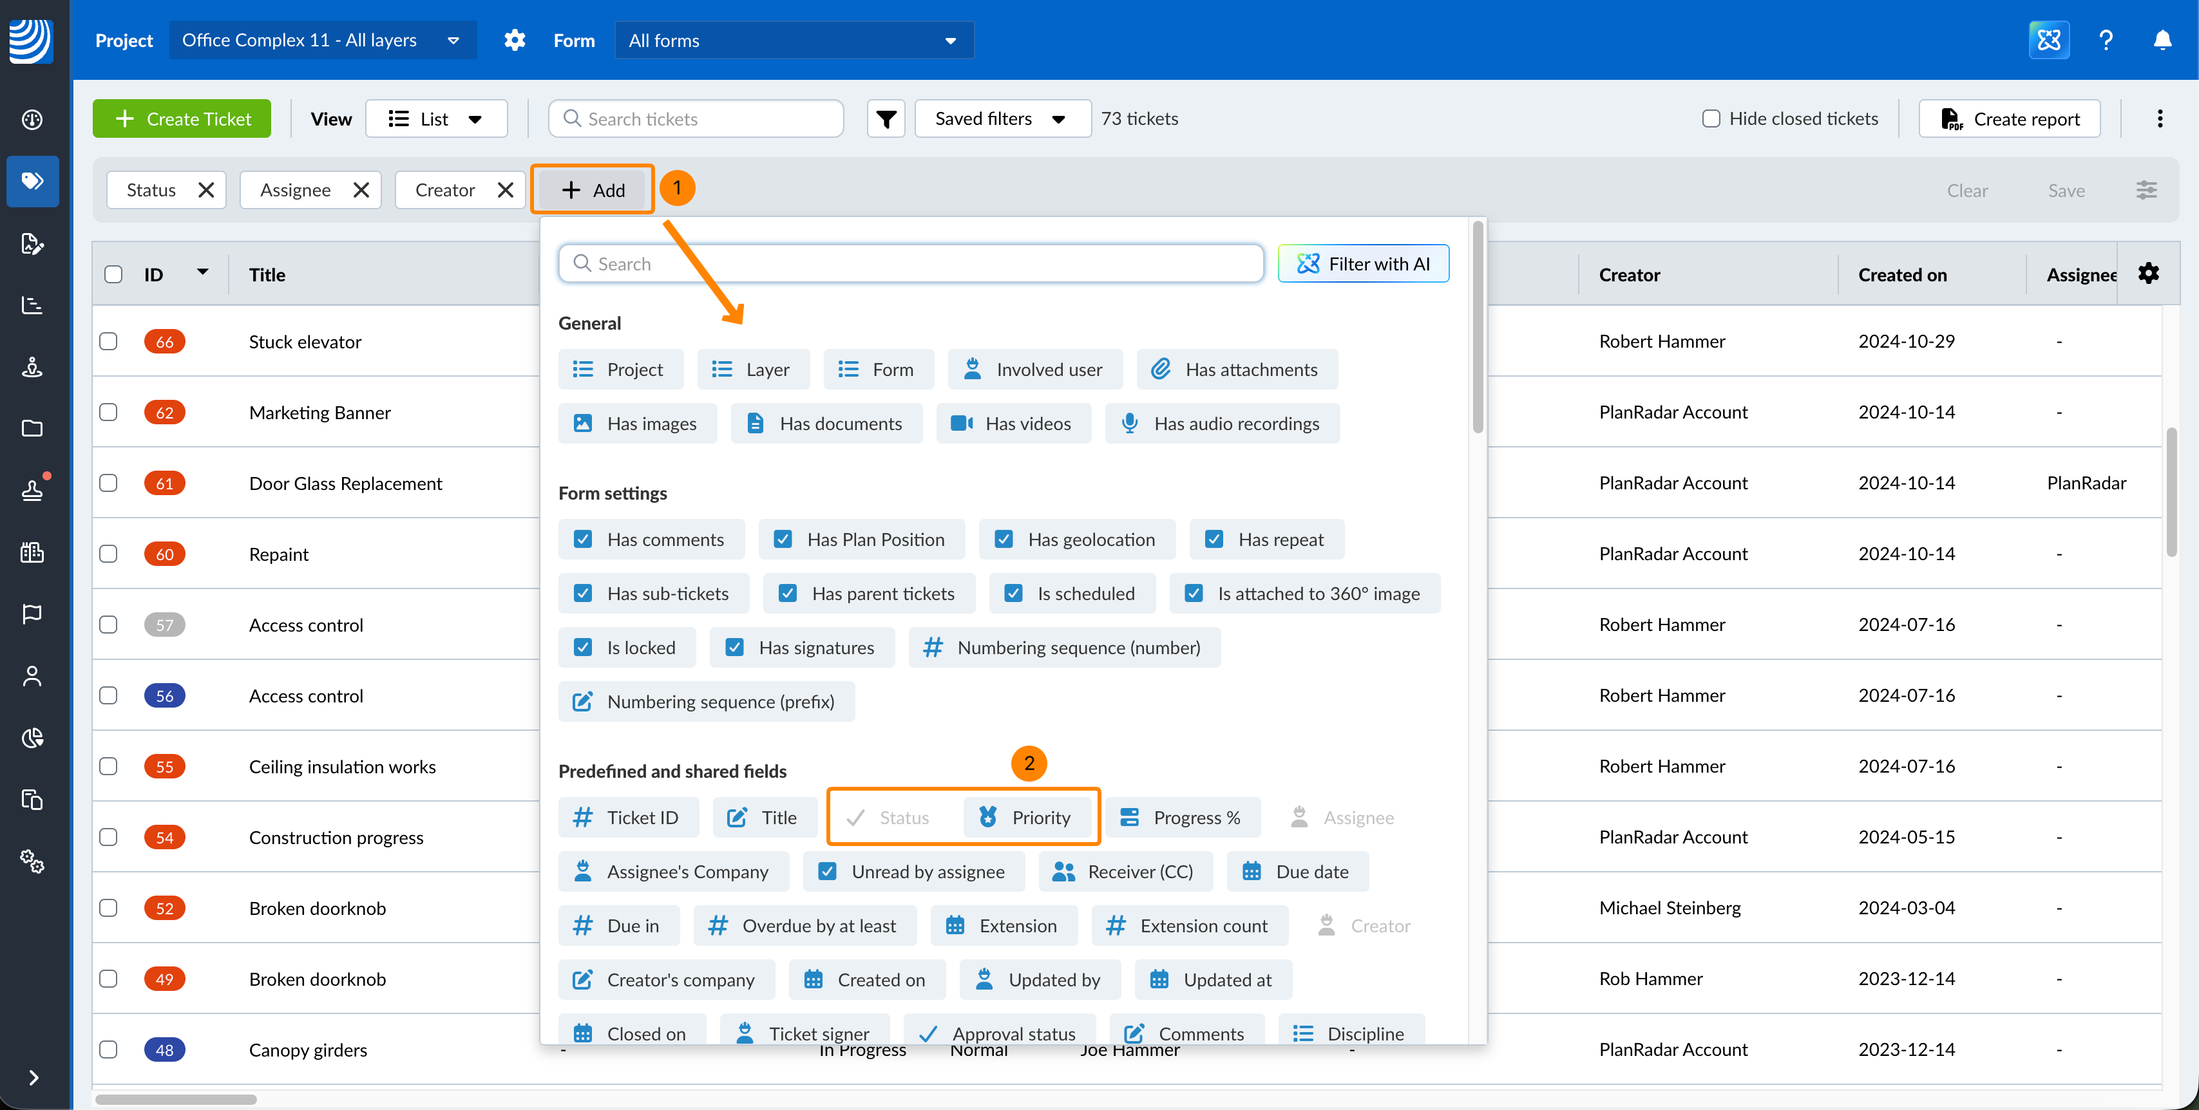The image size is (2199, 1110).
Task: Remove the Assignee filter chip
Action: coord(361,191)
